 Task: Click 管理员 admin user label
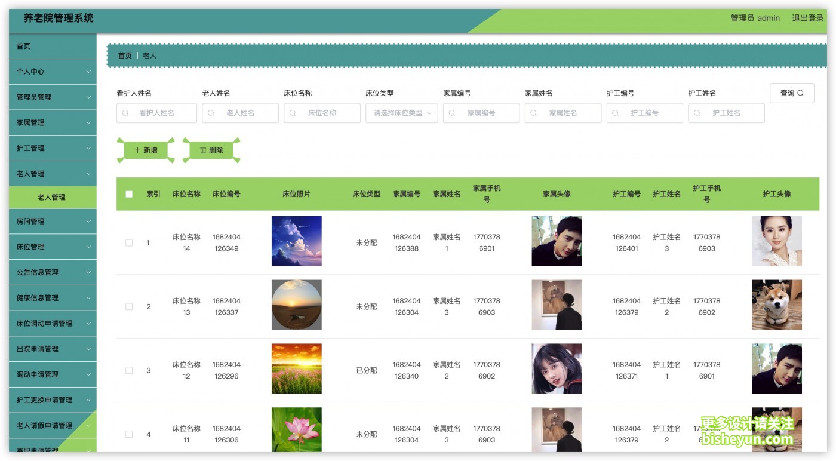coord(755,18)
